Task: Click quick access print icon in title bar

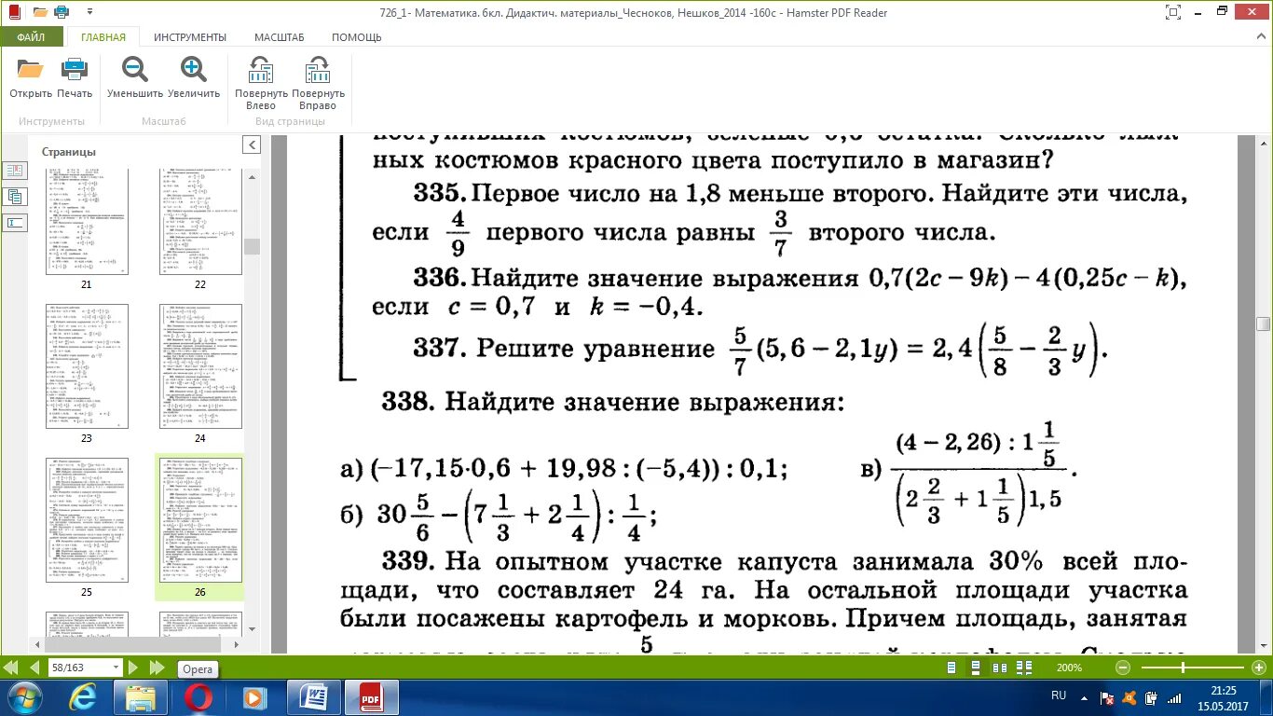Action: [62, 12]
